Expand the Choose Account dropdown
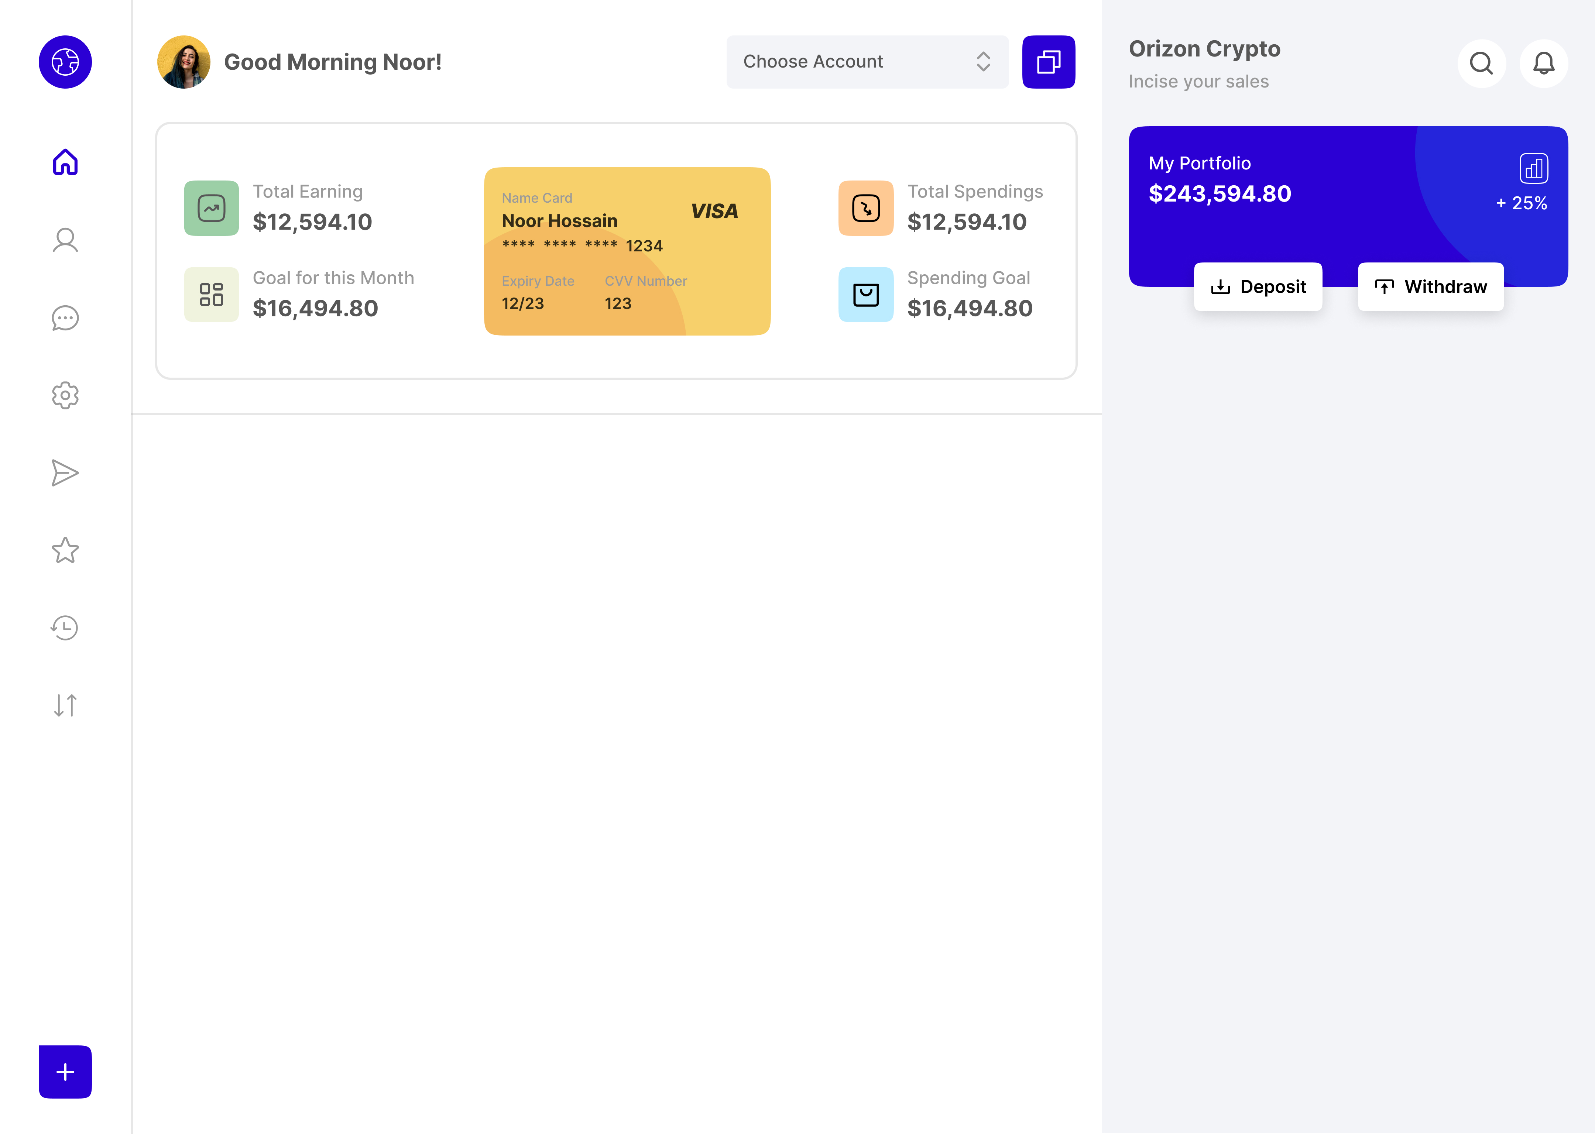Screen dimensions: 1595x1134 tap(867, 62)
